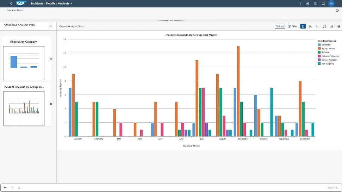Open the user profile avatar menu
Image resolution: width=342 pixels, height=192 pixels.
[331, 4]
